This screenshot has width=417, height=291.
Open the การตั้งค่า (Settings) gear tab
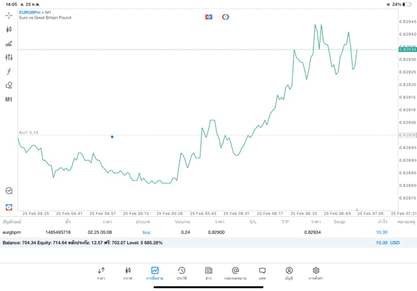pos(316,273)
